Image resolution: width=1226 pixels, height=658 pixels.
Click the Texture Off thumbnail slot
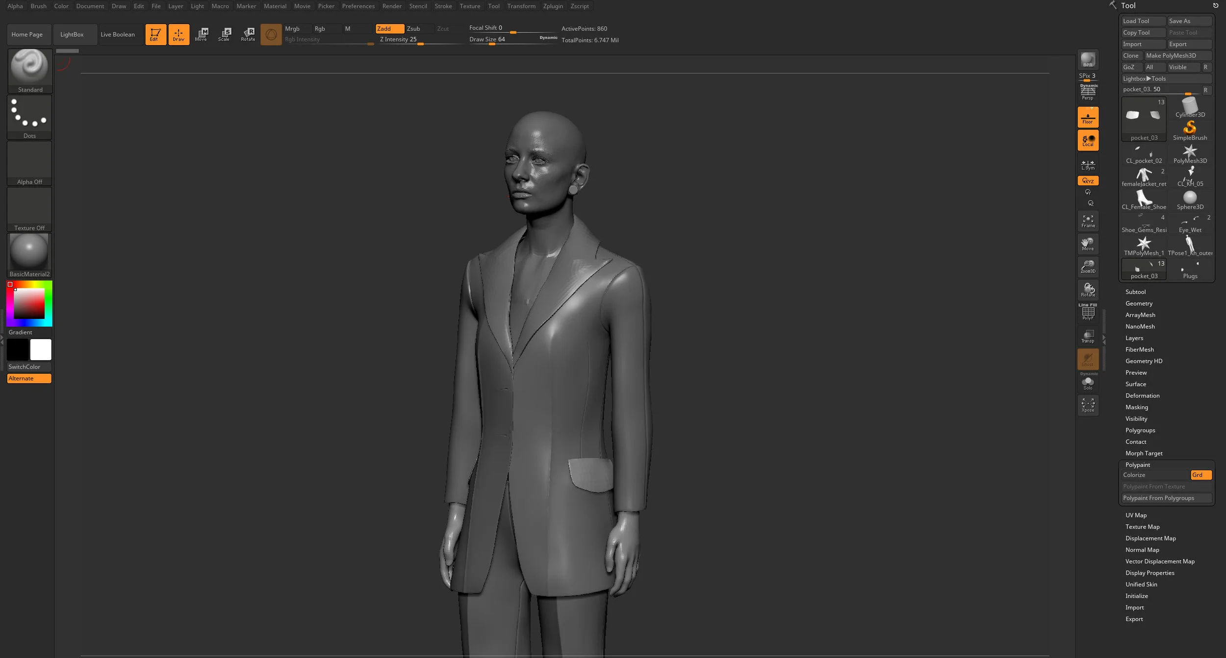[x=30, y=210]
